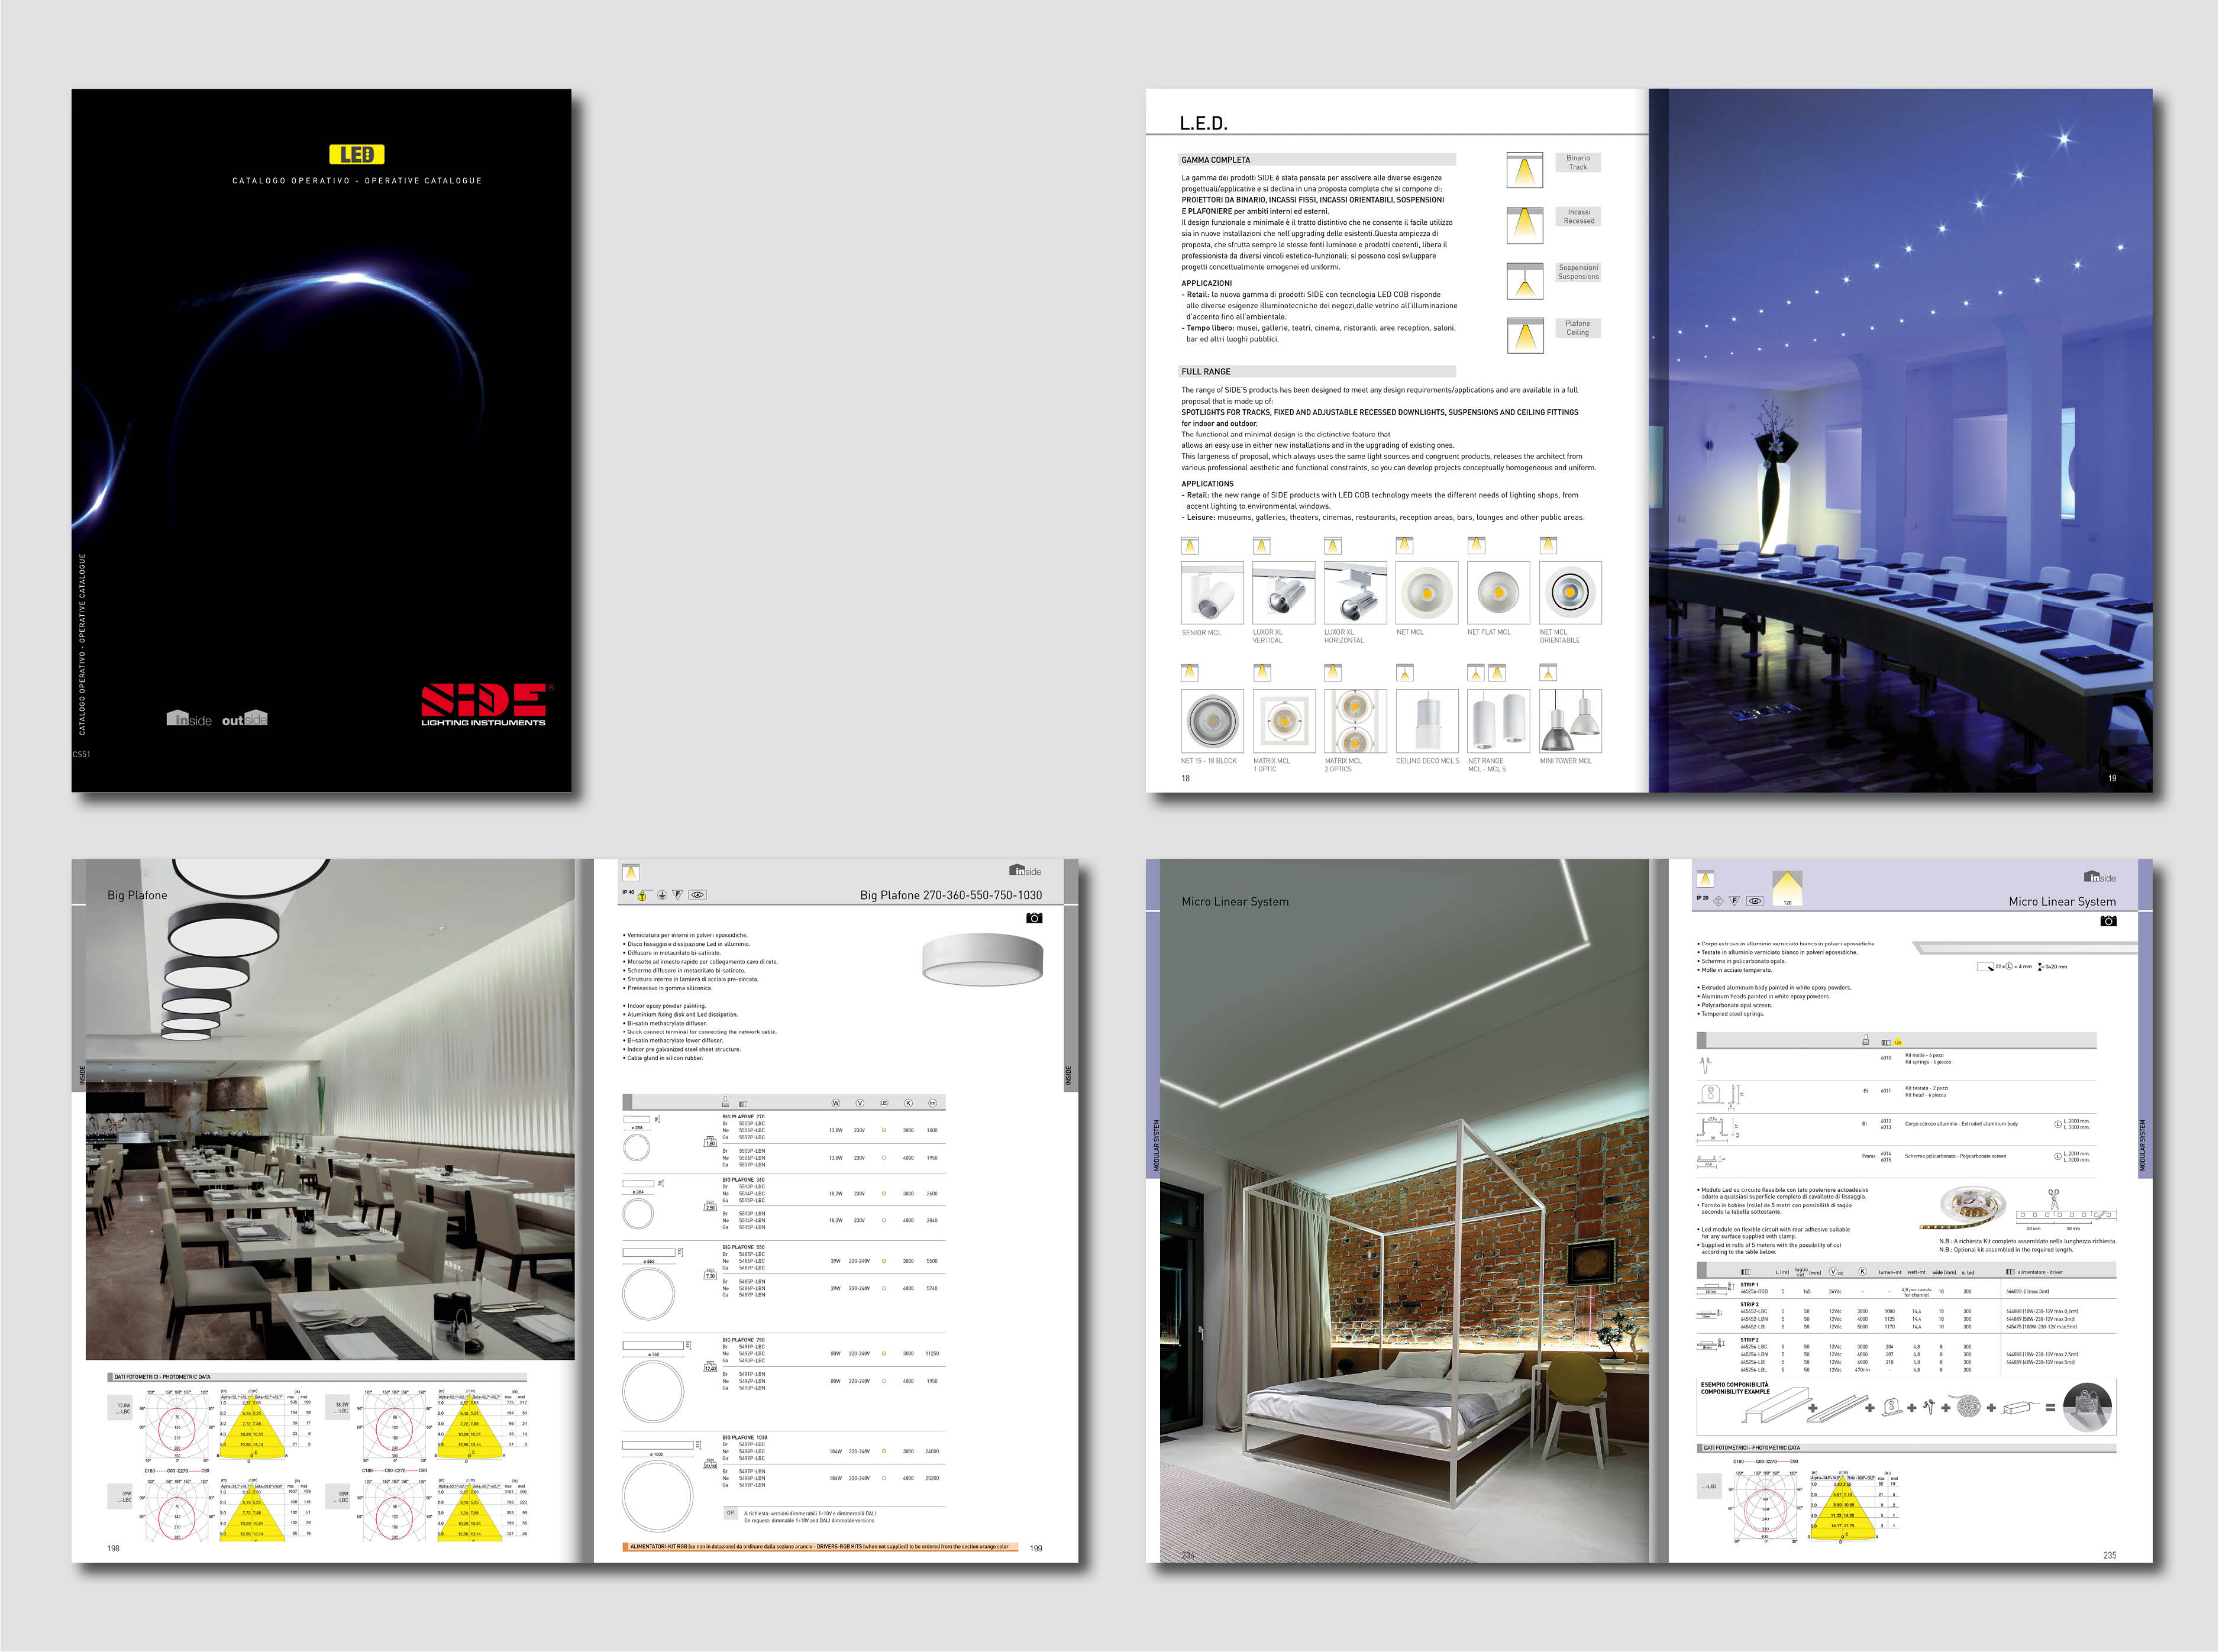Click the 'BIG PLAFONE 550' table row heading

[x=743, y=1247]
